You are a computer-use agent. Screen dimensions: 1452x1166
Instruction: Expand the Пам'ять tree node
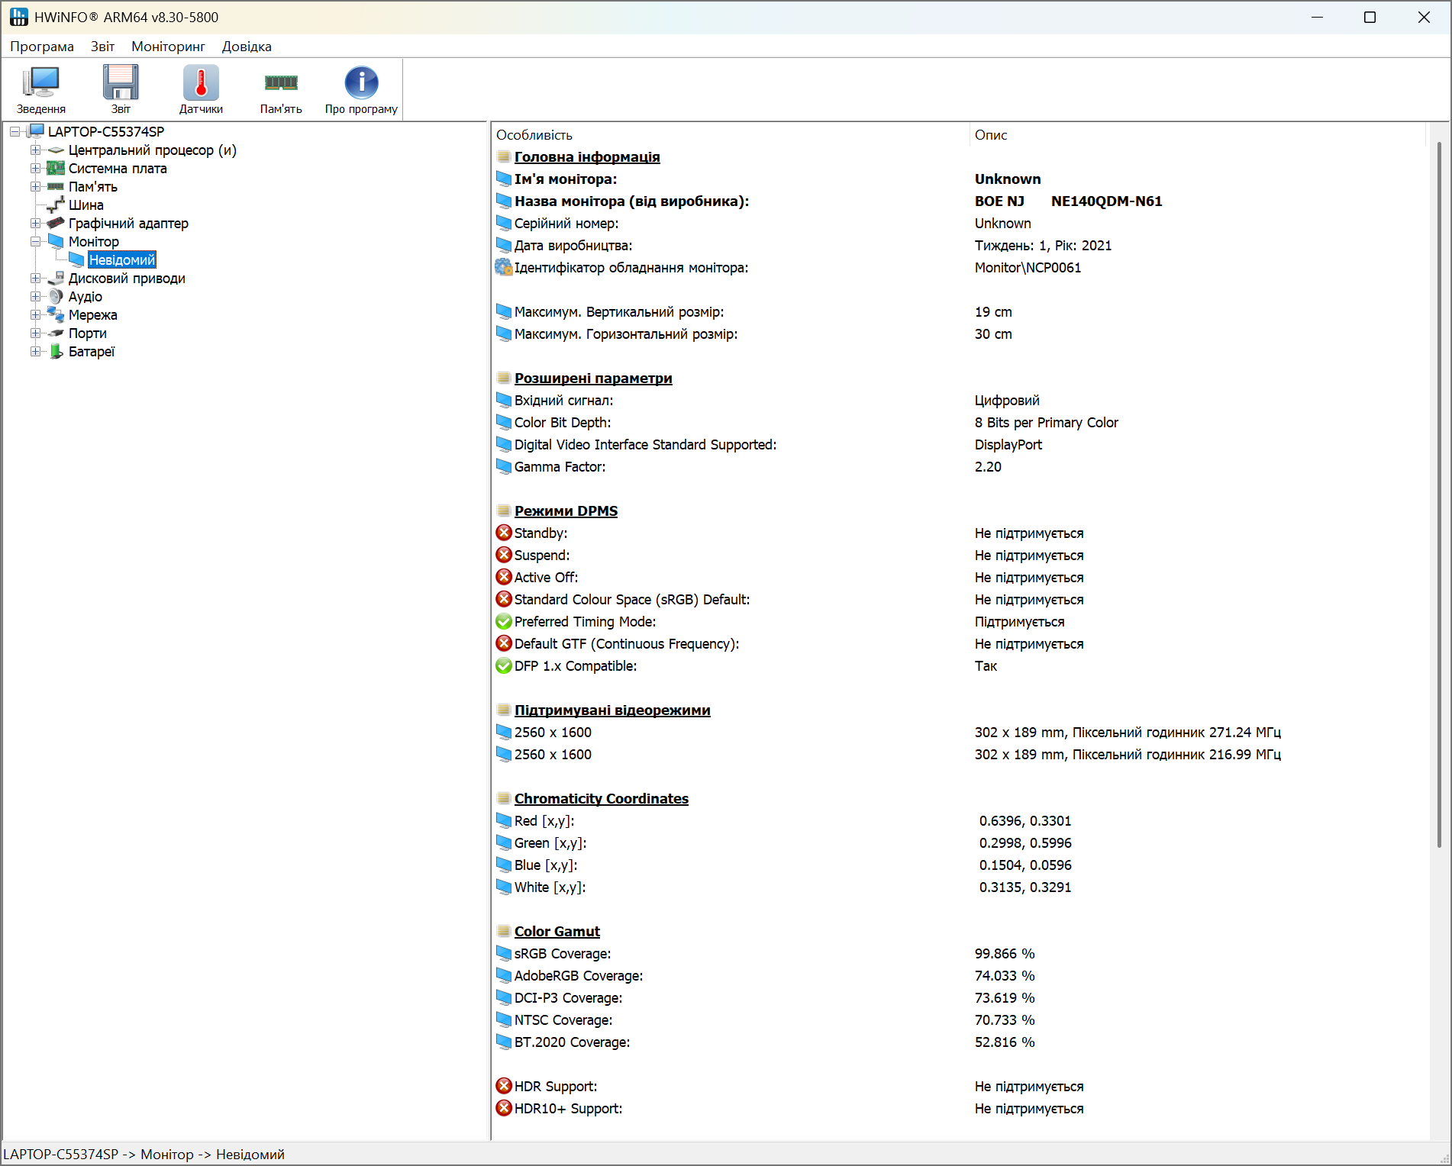tap(35, 187)
